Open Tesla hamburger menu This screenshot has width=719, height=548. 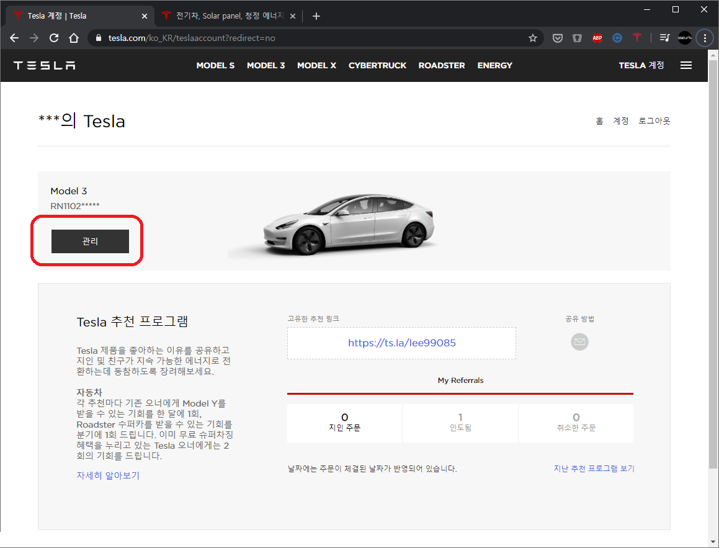pyautogui.click(x=686, y=66)
